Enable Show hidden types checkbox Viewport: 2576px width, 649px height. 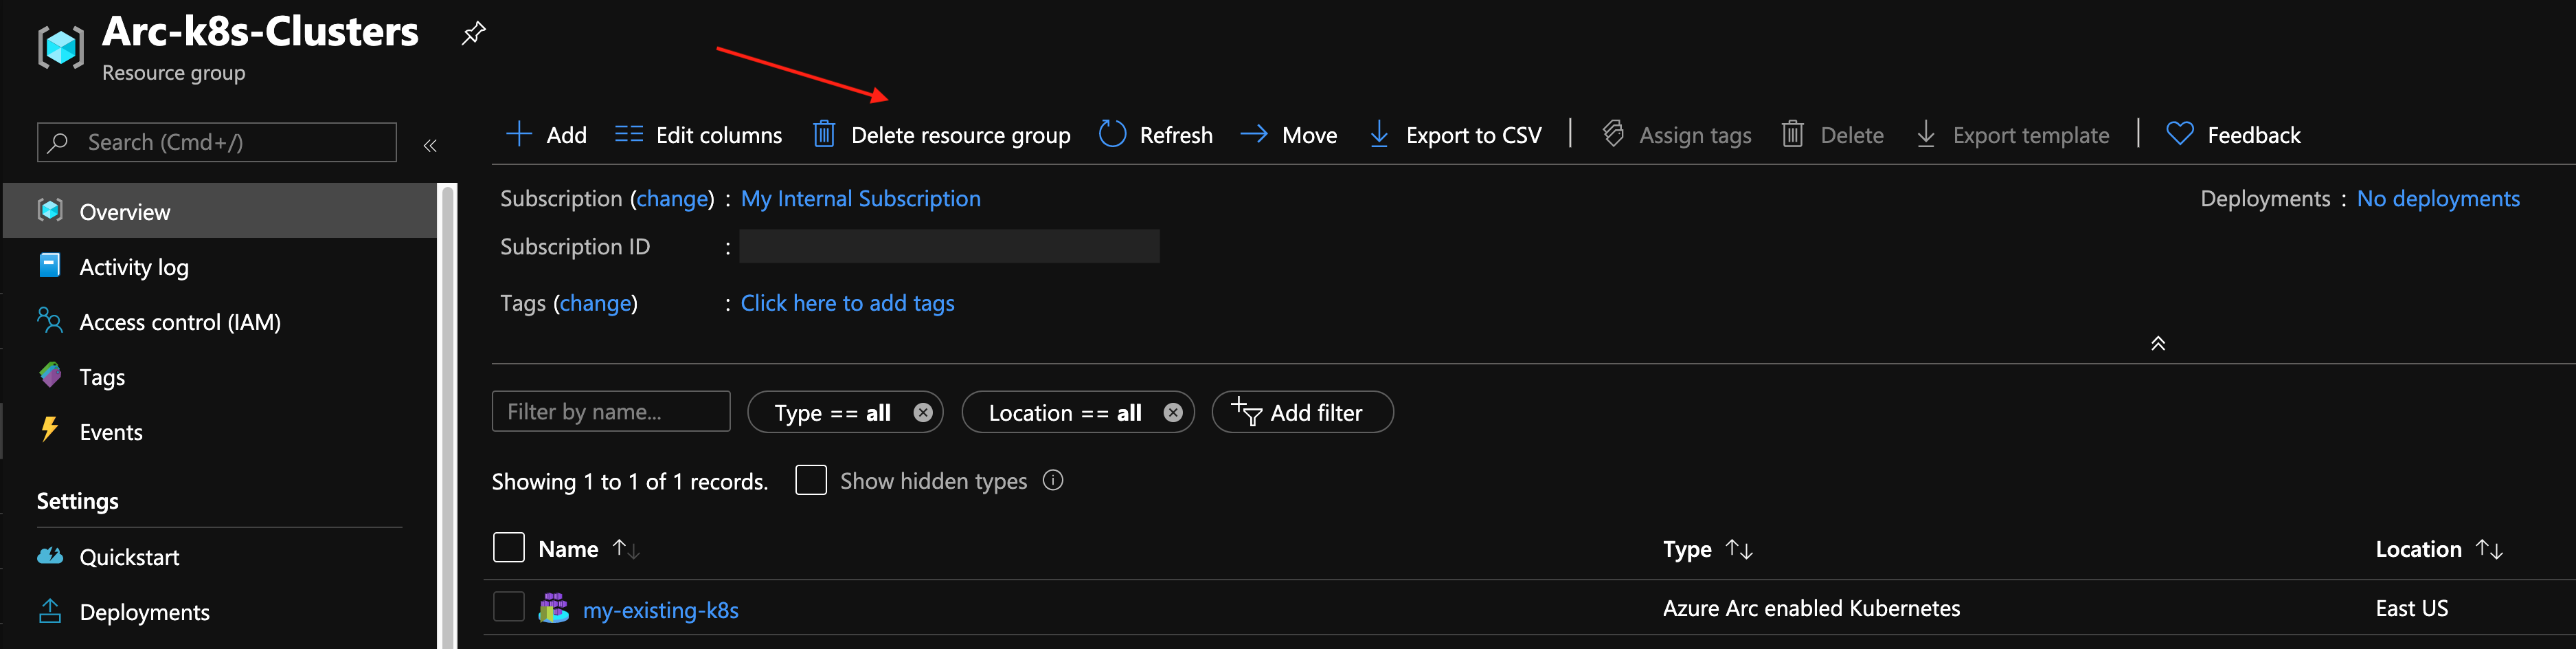(x=811, y=481)
